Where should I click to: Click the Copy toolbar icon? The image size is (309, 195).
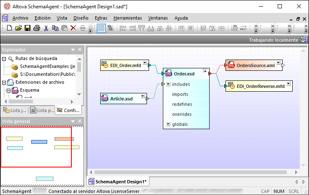tap(55, 28)
